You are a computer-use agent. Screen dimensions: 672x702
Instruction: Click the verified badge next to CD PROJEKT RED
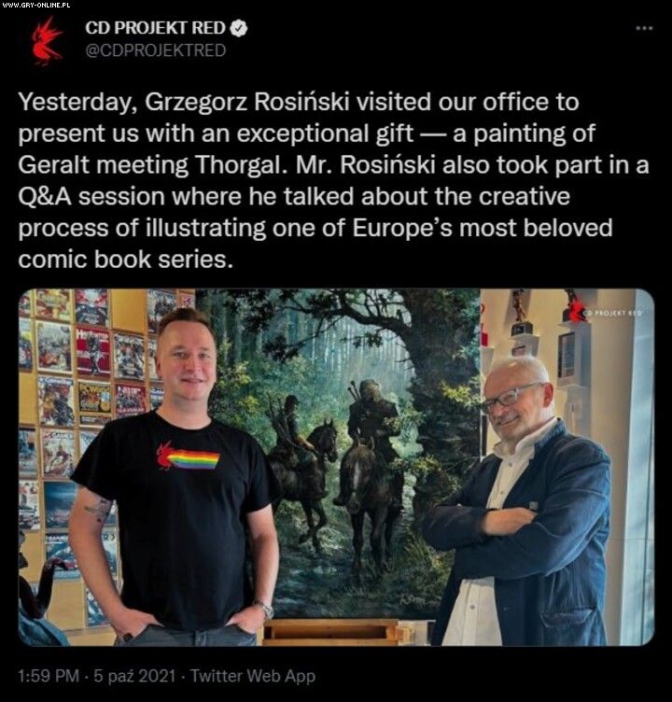239,28
